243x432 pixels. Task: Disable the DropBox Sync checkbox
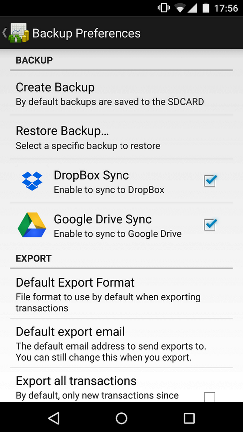pyautogui.click(x=210, y=181)
